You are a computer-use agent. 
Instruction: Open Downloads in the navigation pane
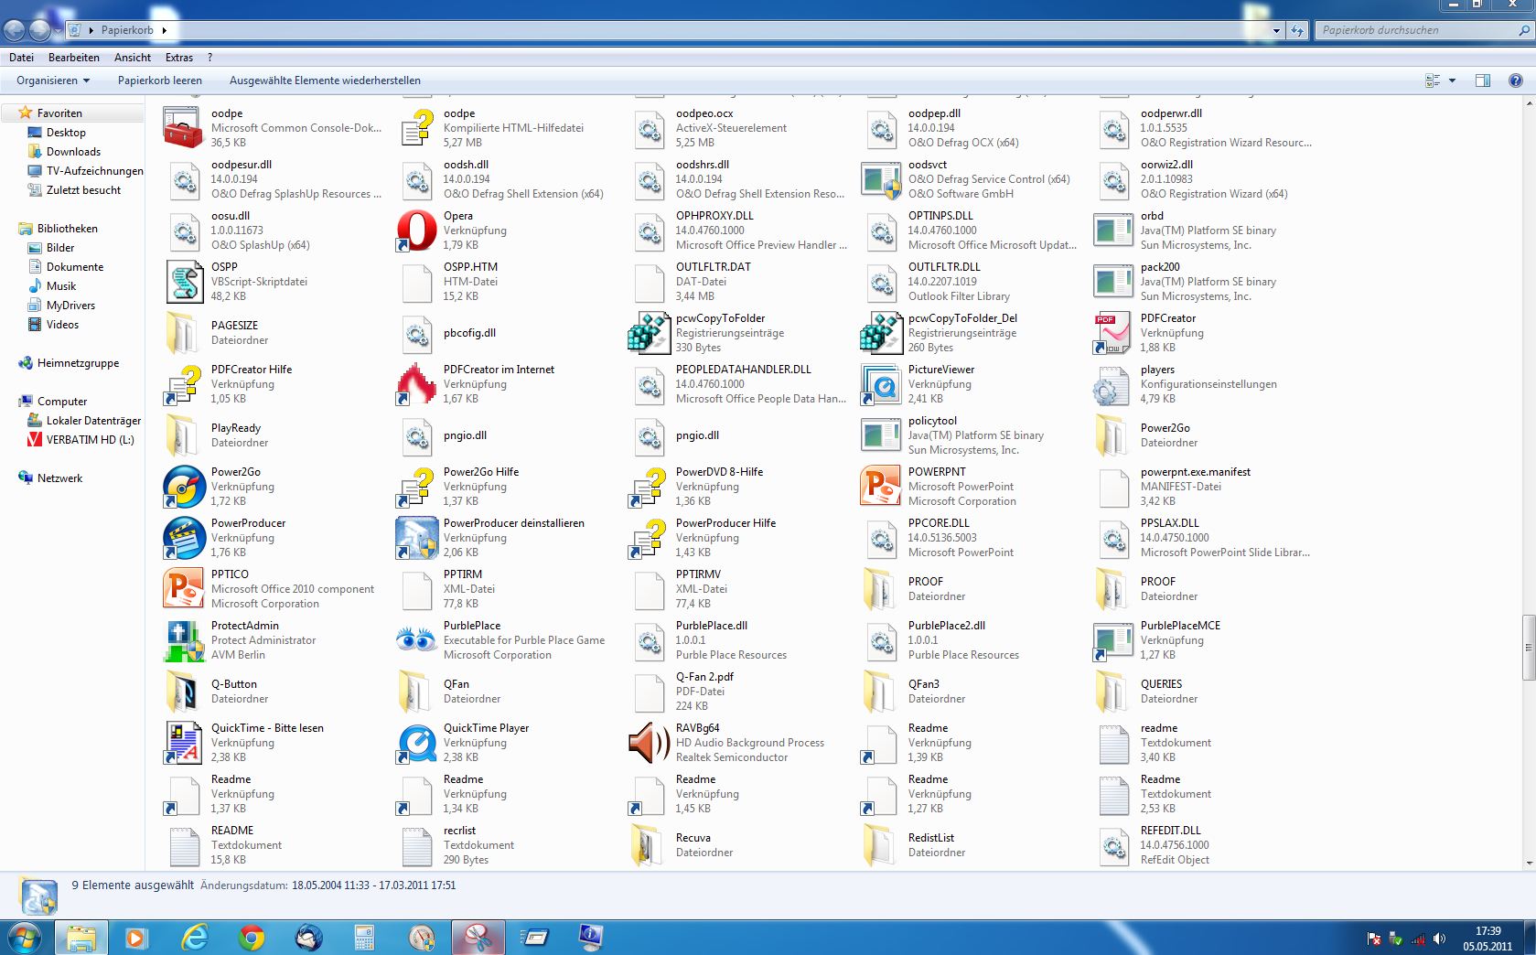pos(73,152)
